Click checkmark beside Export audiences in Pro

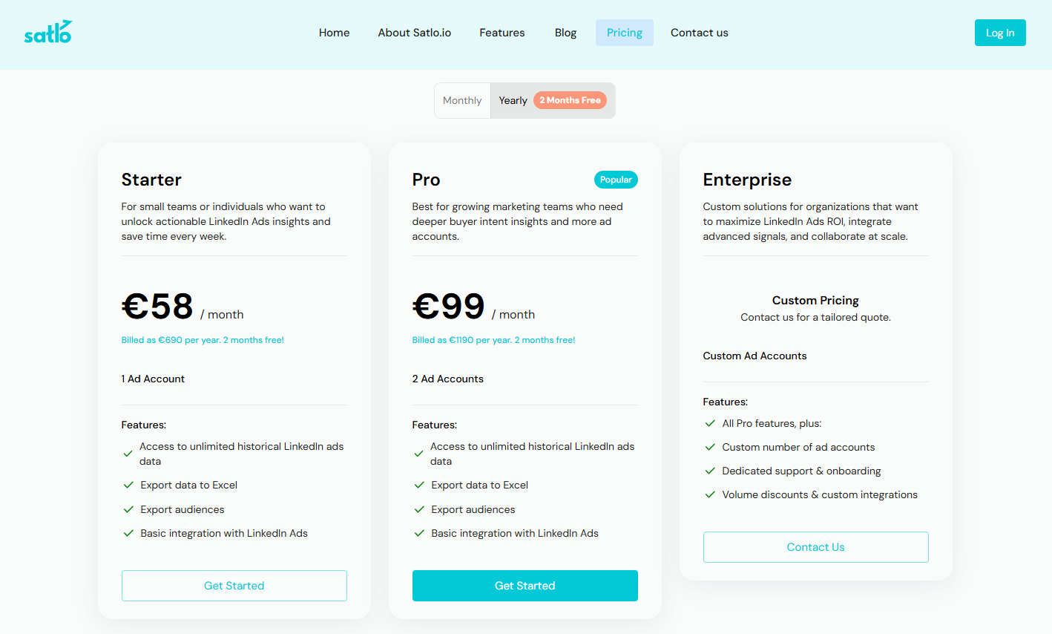[x=419, y=509]
